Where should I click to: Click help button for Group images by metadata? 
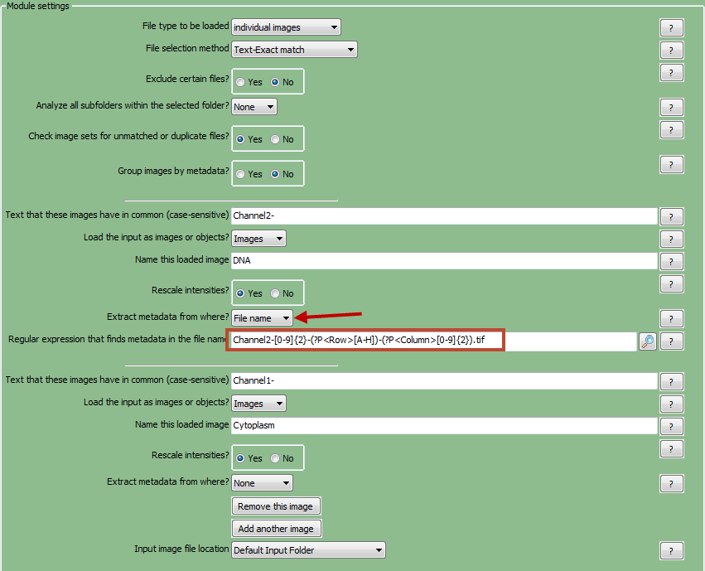point(671,164)
